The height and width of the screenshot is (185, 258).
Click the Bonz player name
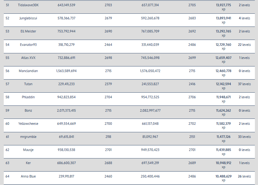tap(28, 110)
